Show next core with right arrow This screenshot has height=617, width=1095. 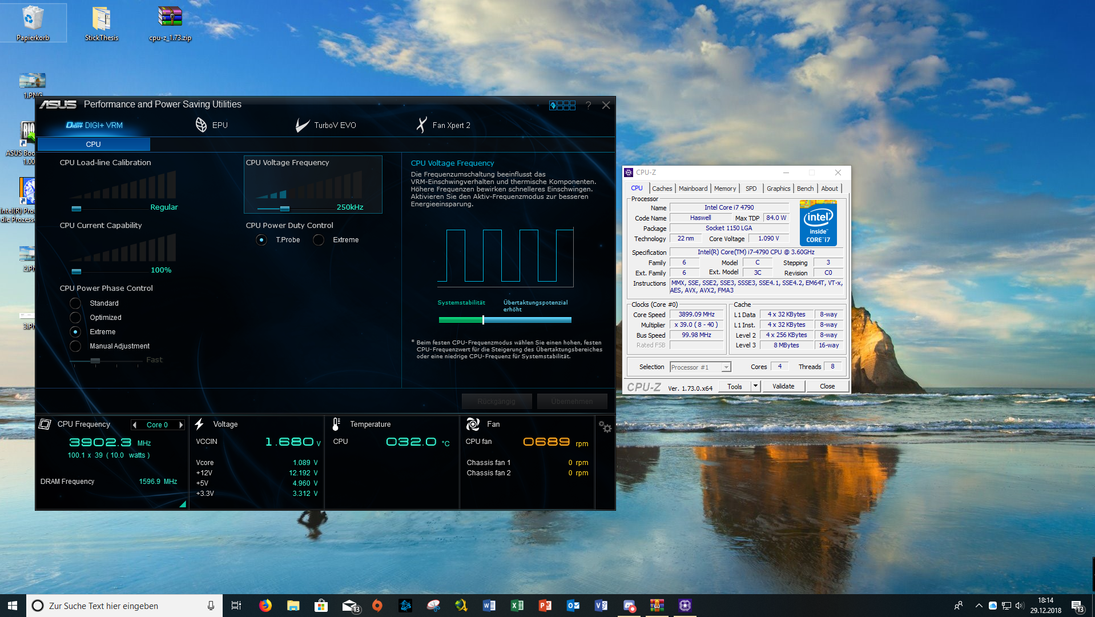(181, 425)
